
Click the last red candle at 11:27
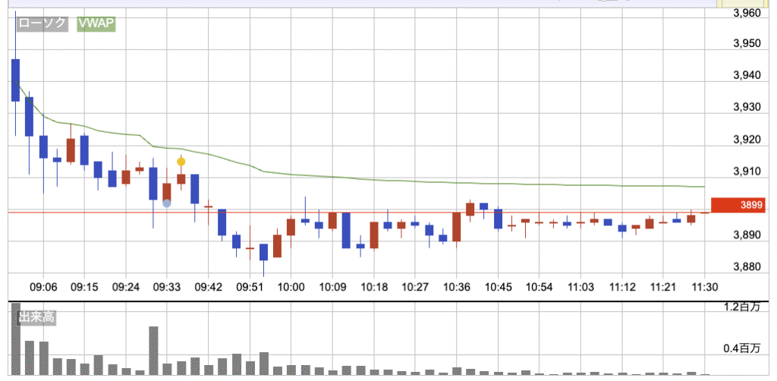[x=691, y=219]
